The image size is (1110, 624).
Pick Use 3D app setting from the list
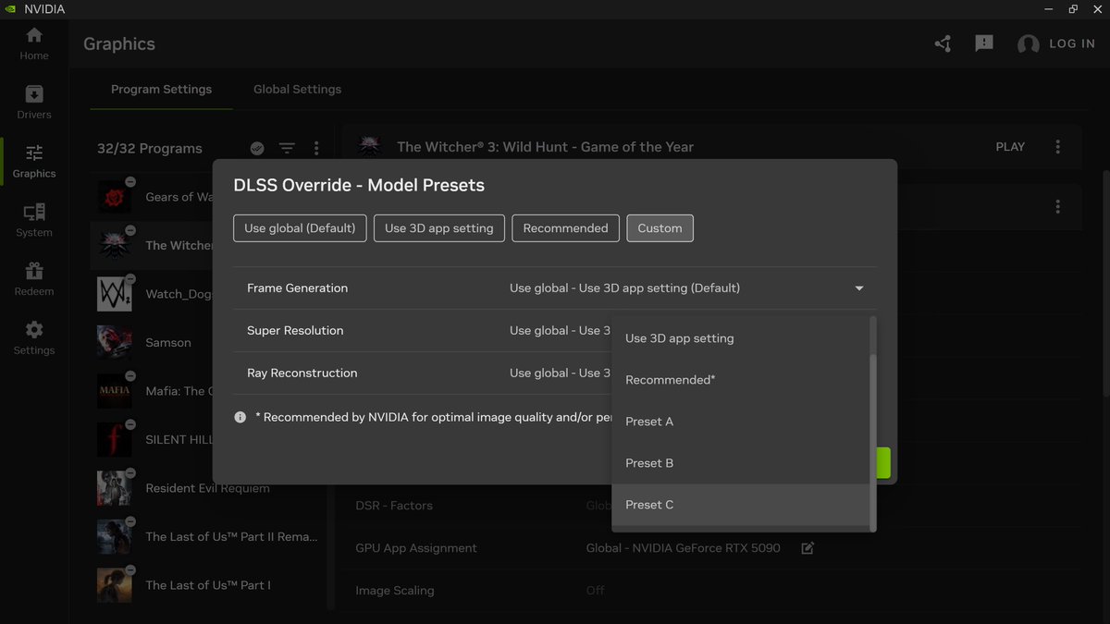[x=740, y=338]
